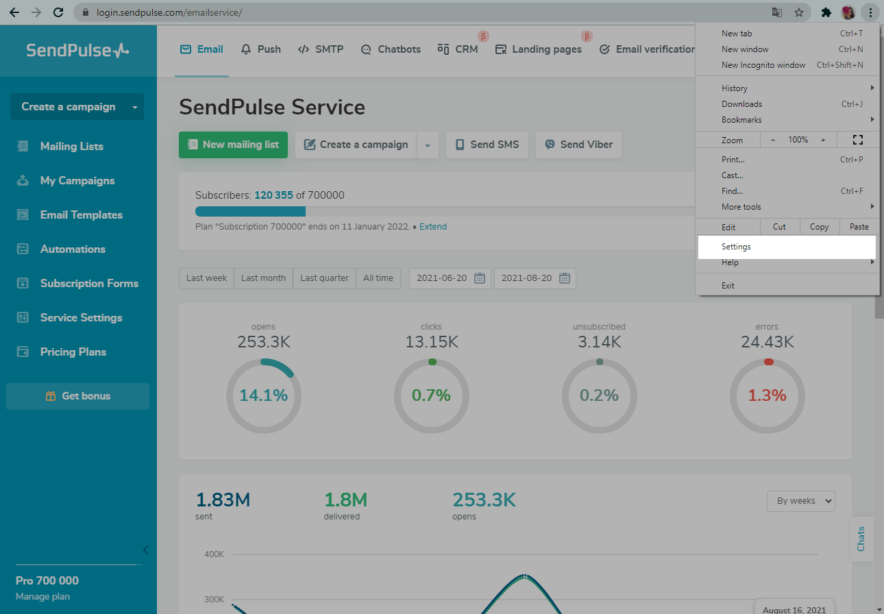Choose New Incognito window menu entry
The image size is (884, 614).
pyautogui.click(x=763, y=65)
